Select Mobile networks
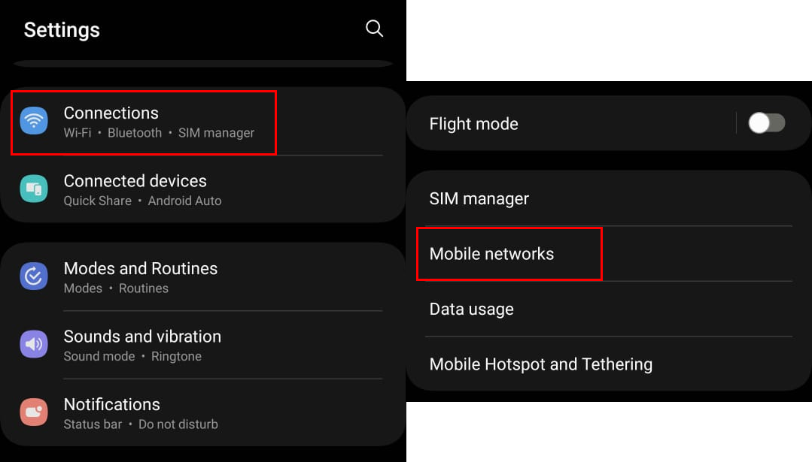 pos(491,254)
